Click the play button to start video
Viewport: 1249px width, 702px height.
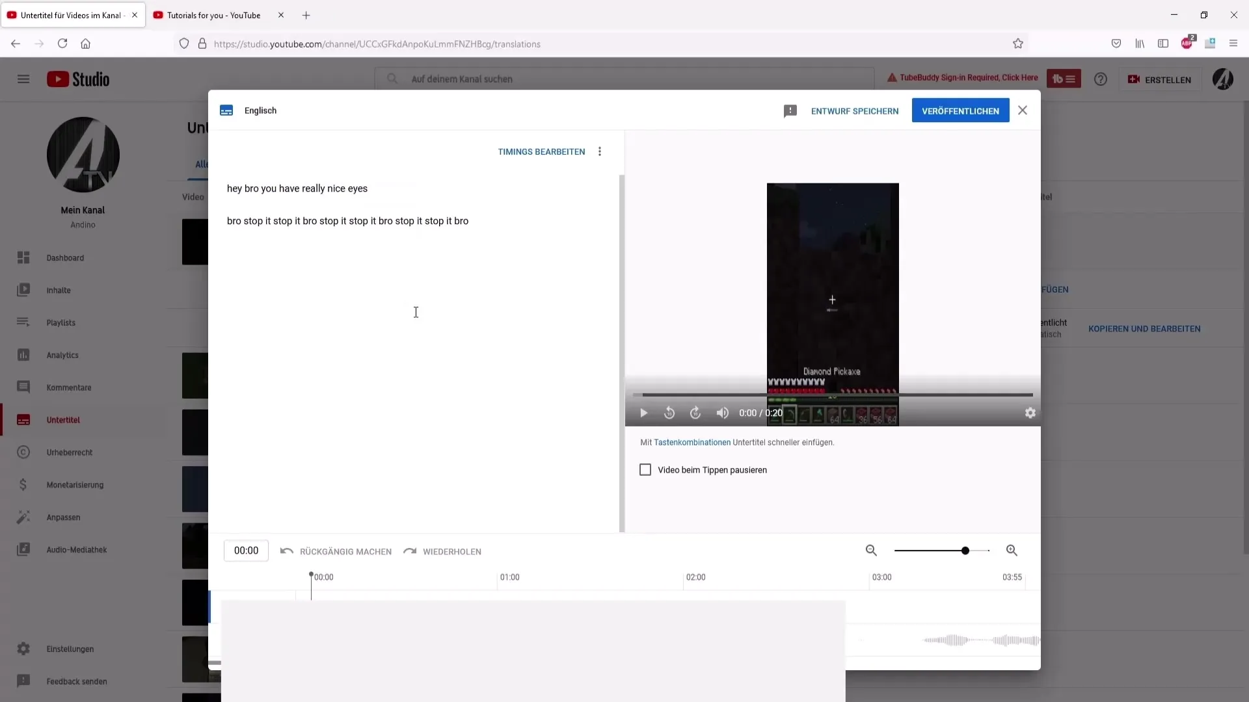click(643, 412)
